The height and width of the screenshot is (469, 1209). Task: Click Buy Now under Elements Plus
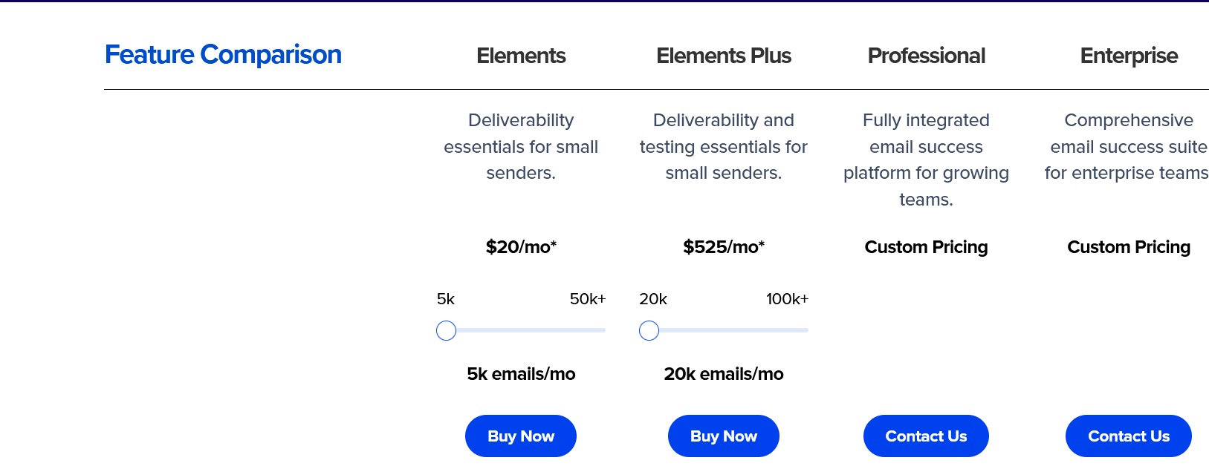(723, 436)
